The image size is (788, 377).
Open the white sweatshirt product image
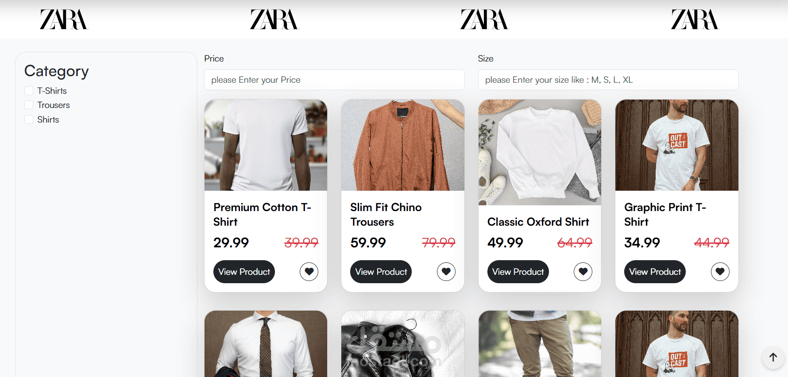(540, 152)
